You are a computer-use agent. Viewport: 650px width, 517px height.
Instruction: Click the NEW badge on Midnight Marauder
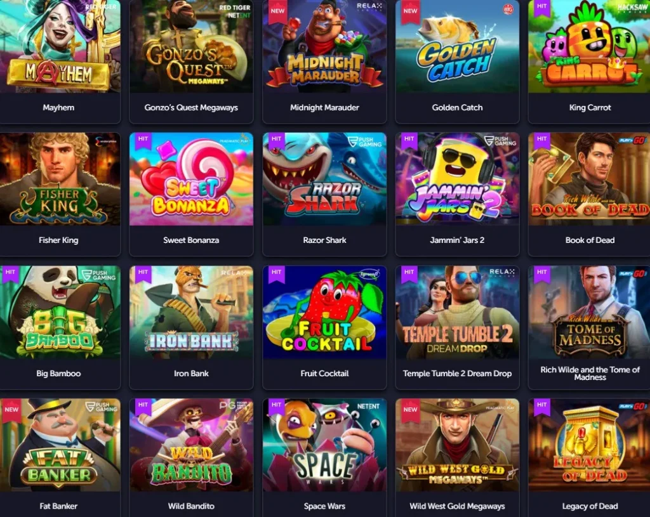coord(278,11)
